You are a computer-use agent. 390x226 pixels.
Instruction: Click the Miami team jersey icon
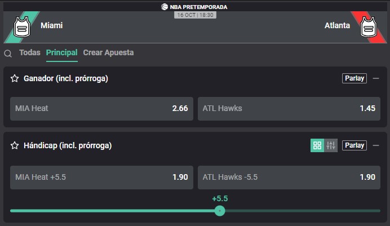(22, 27)
